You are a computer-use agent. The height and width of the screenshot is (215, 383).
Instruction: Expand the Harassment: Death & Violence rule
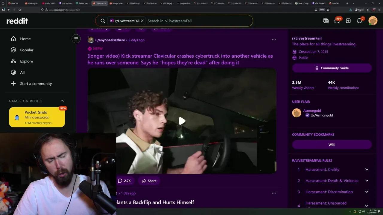pyautogui.click(x=367, y=181)
